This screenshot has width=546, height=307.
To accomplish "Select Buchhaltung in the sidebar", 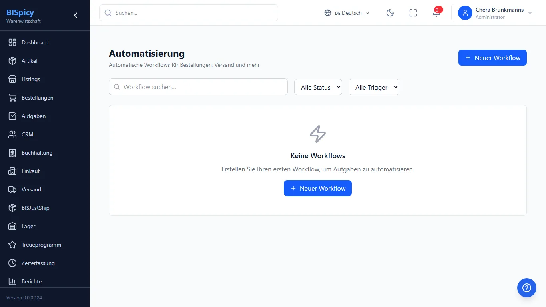I will coord(45,153).
